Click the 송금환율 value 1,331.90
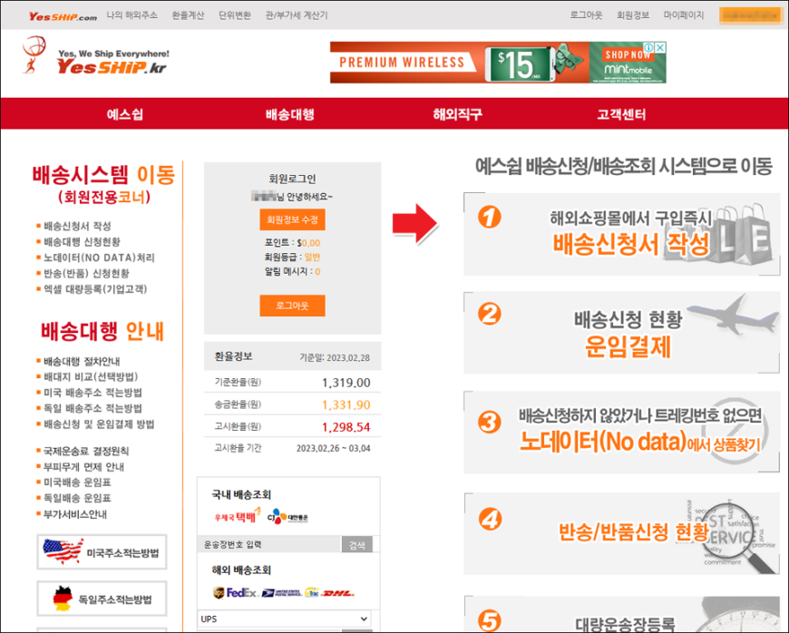The height and width of the screenshot is (633, 789). tap(346, 405)
